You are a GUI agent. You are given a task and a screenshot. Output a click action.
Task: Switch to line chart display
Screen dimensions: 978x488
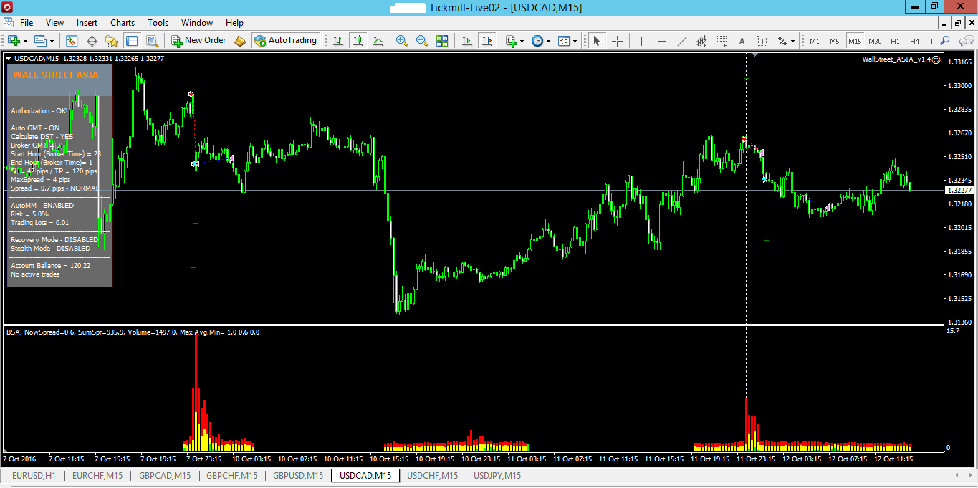[x=378, y=41]
